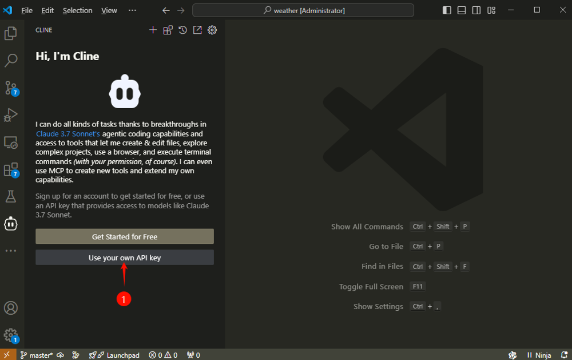Open the Testing flask icon view

point(11,196)
